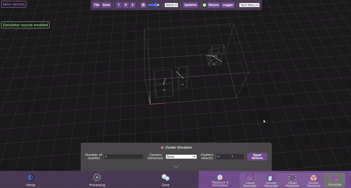351x188 pixels.
Task: Click the Updates button
Action: coord(190,5)
